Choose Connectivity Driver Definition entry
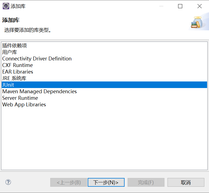The height and width of the screenshot is (193, 209). [104, 59]
